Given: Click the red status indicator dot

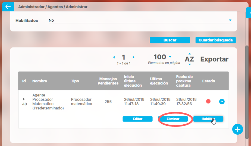Looking at the screenshot, I should (208, 101).
